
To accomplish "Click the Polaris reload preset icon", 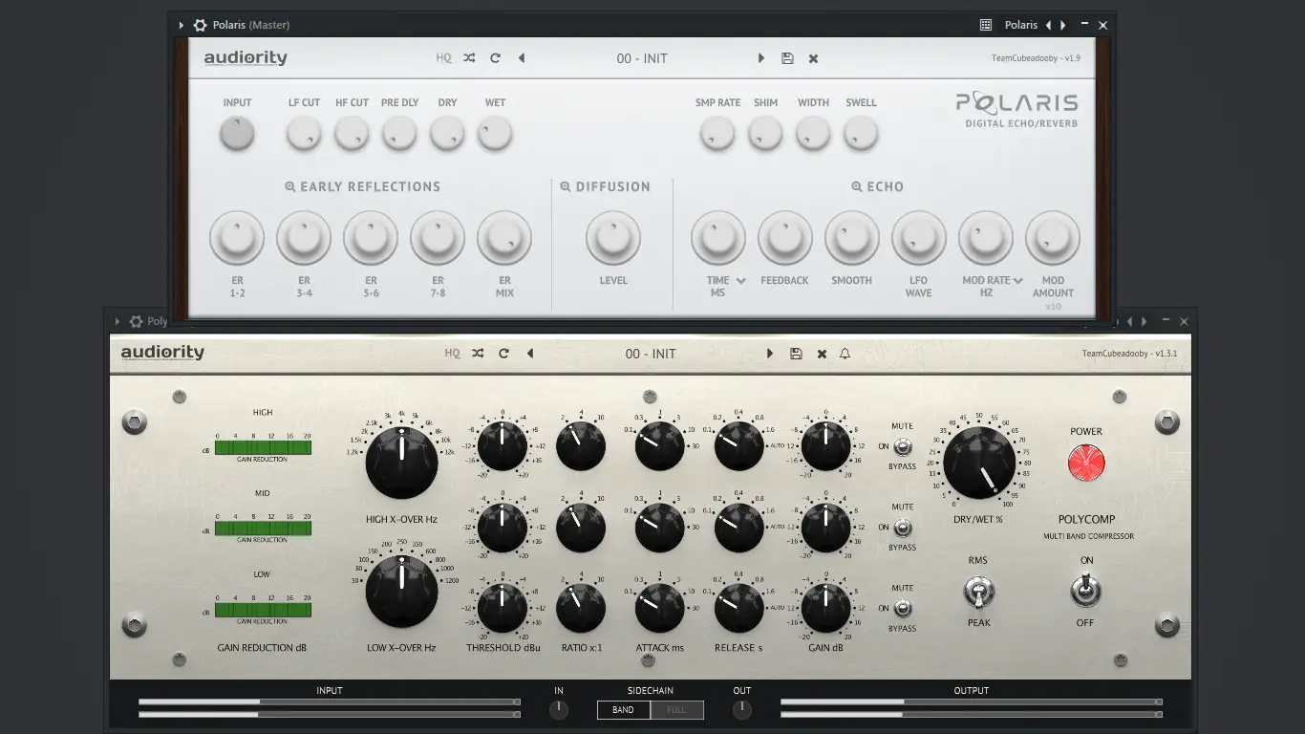I will [x=495, y=58].
